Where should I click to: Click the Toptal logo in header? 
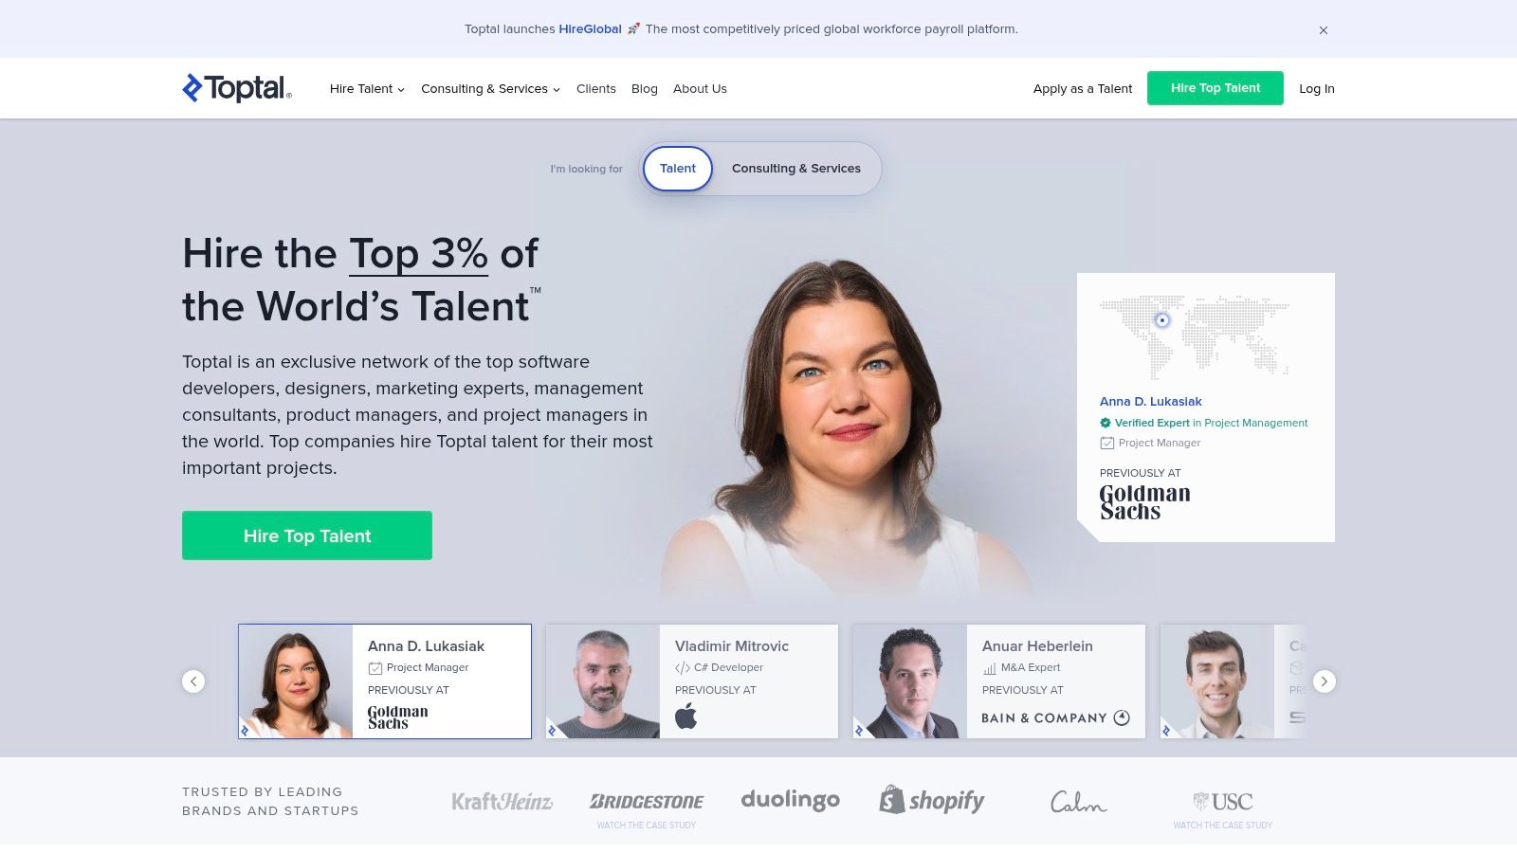pyautogui.click(x=237, y=88)
